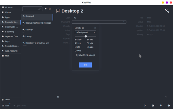Click Open / New in footer
The height and width of the screenshot is (109, 173).
coord(20,106)
